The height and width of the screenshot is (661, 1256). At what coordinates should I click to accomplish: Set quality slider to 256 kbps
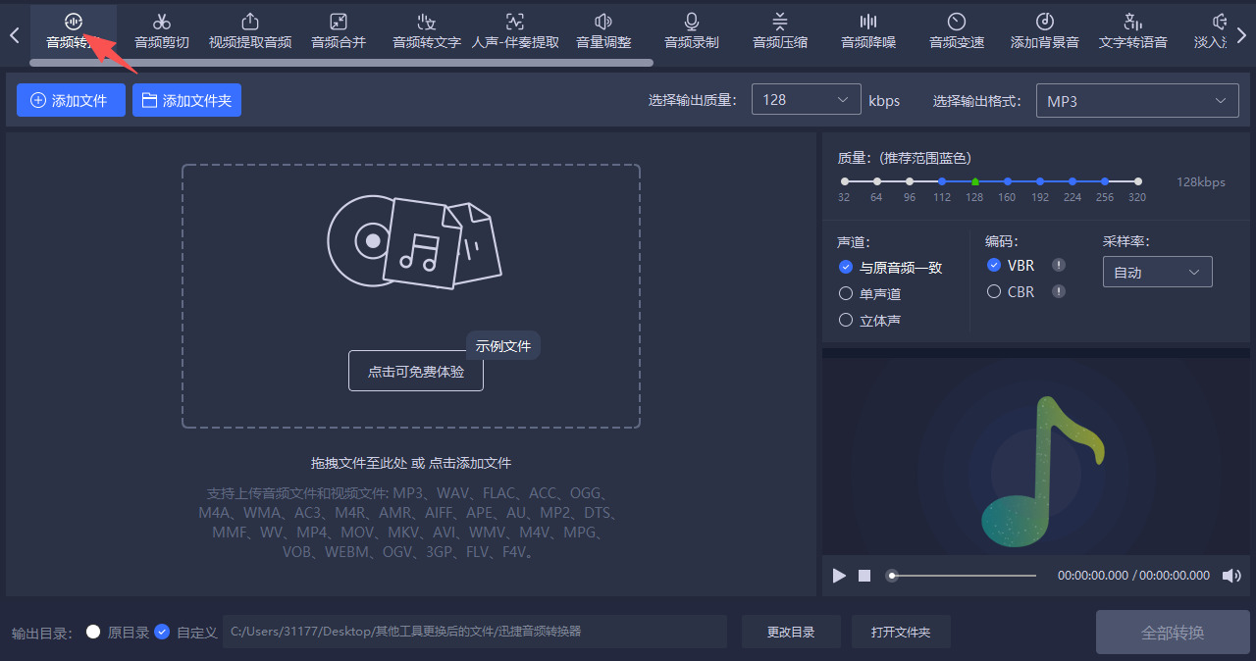pos(1105,180)
